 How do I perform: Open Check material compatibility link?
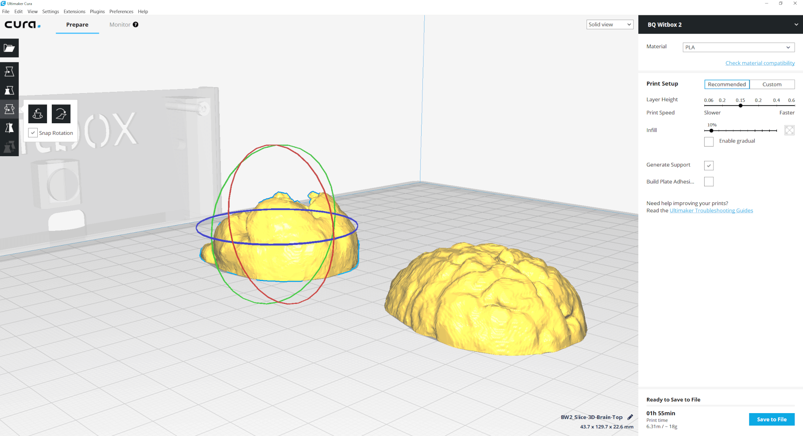pos(760,63)
